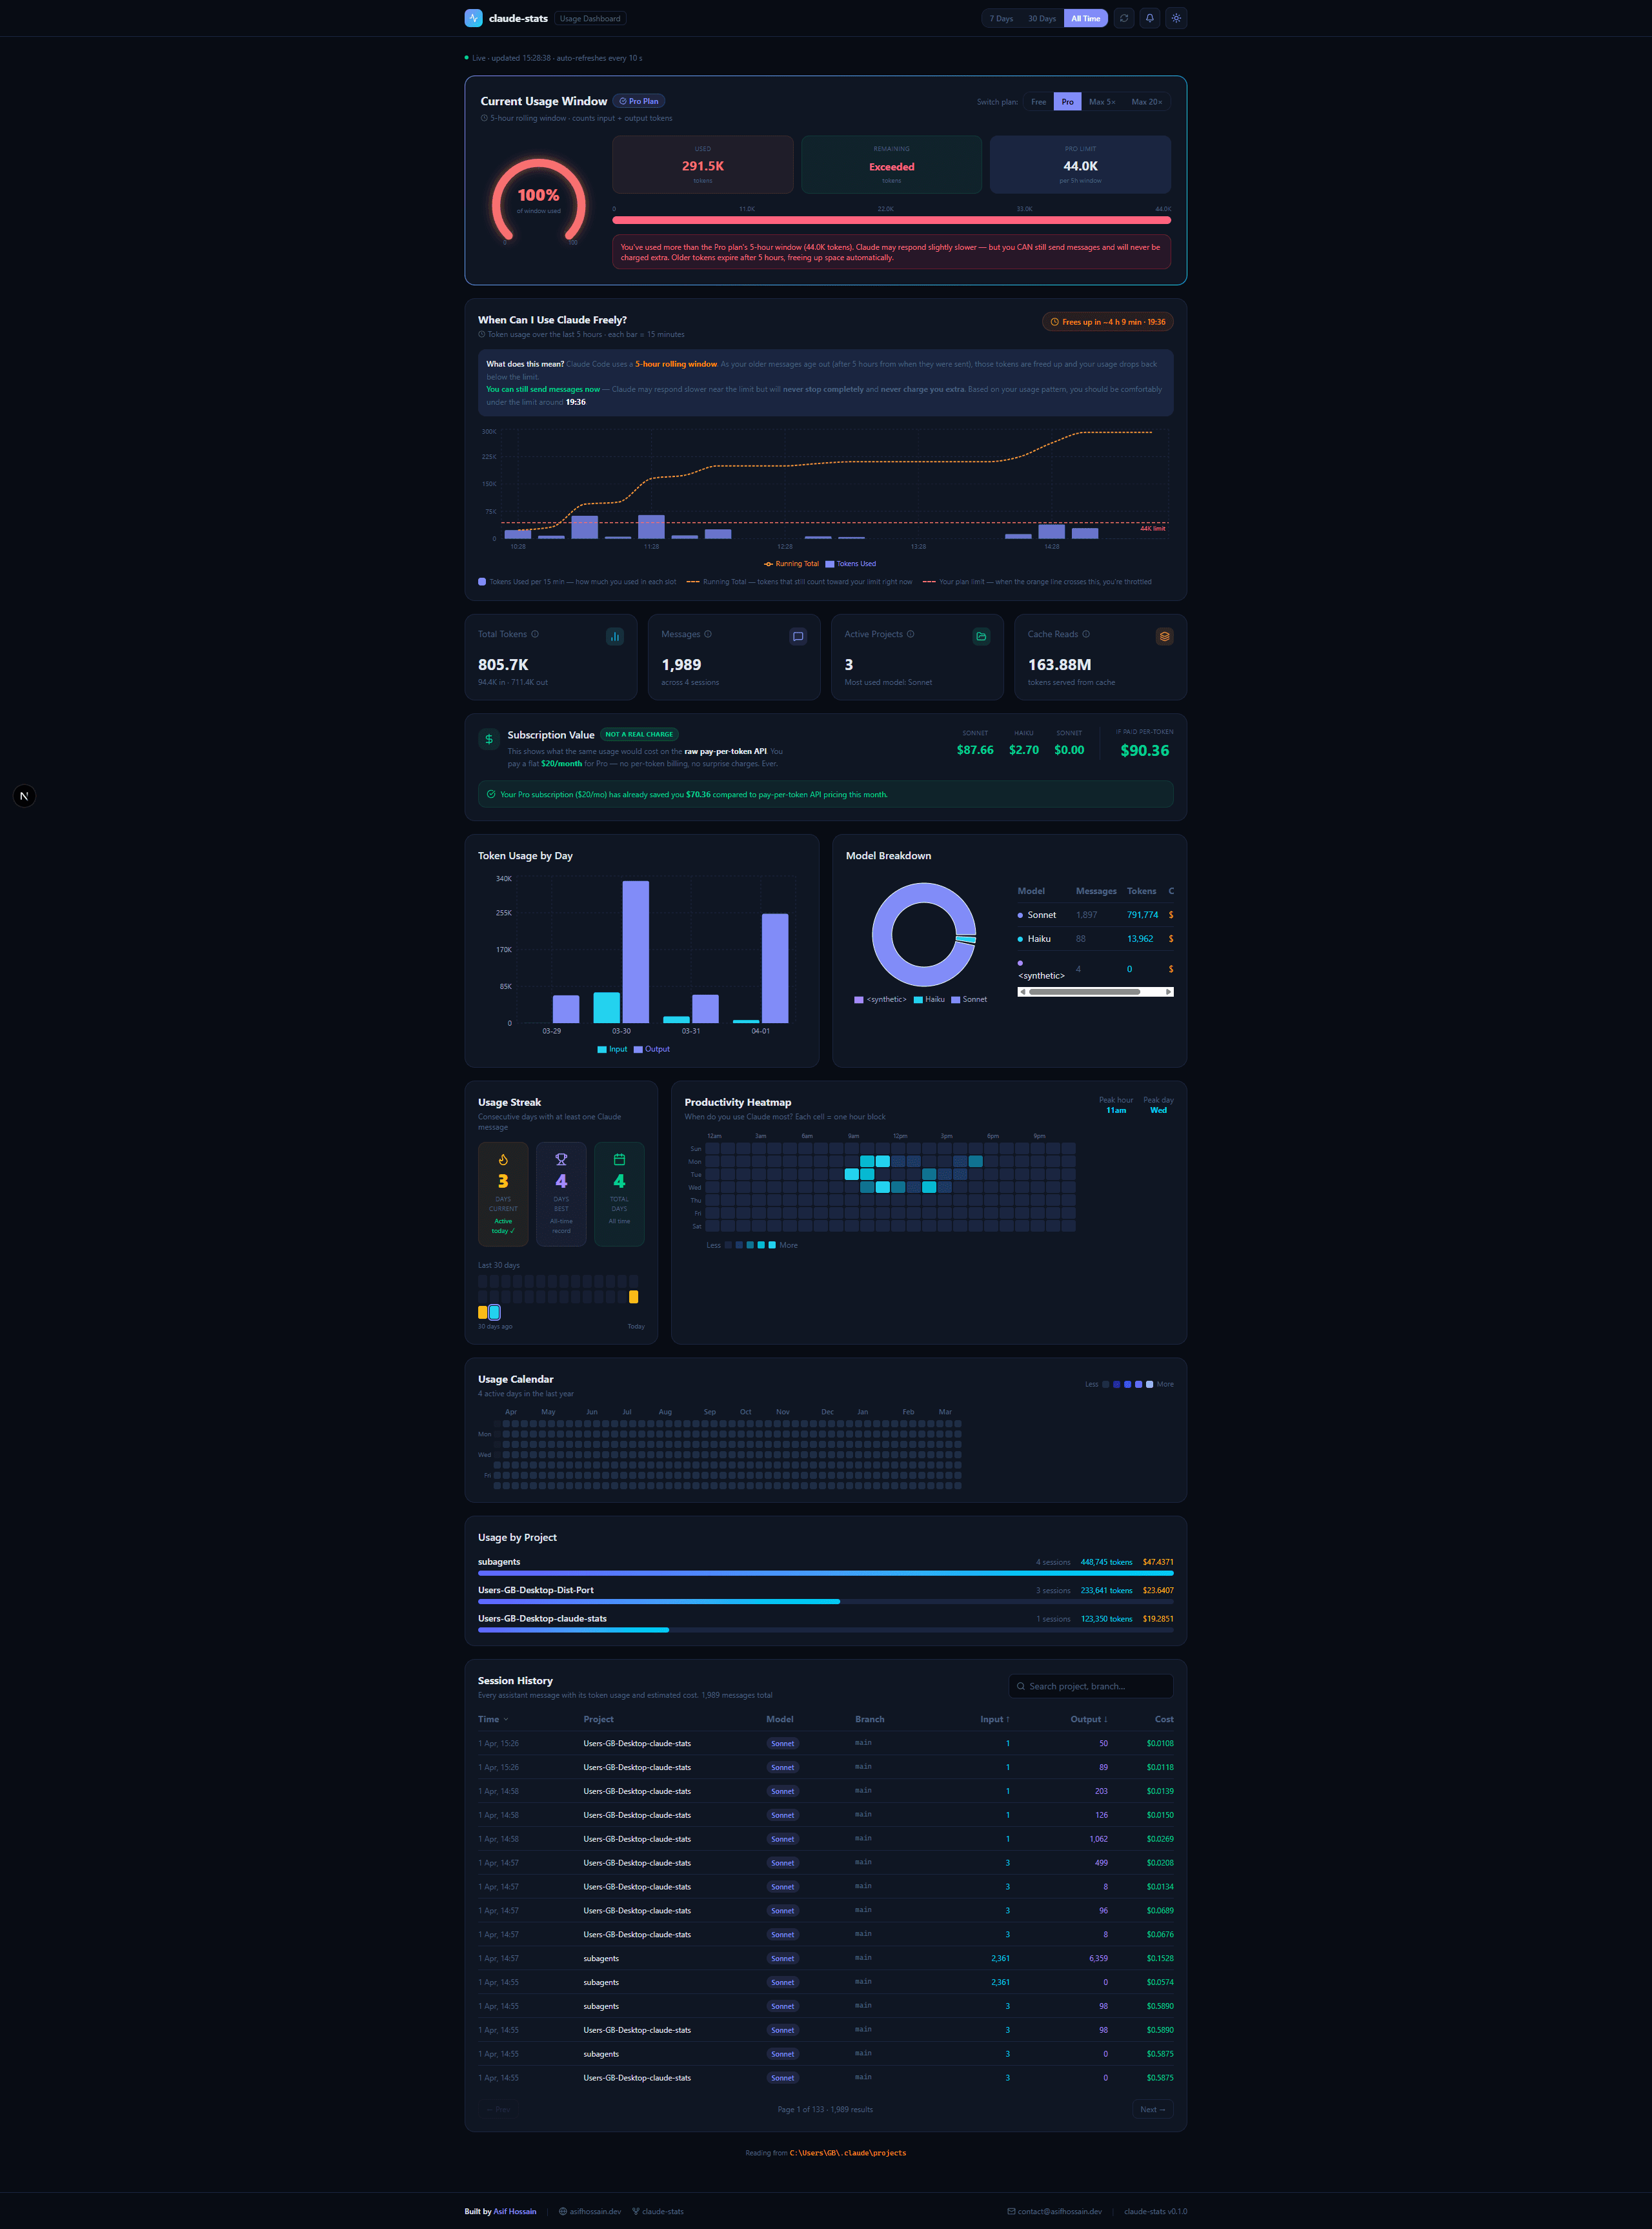
Task: Toggle the light theme with the sun icon
Action: point(1177,18)
